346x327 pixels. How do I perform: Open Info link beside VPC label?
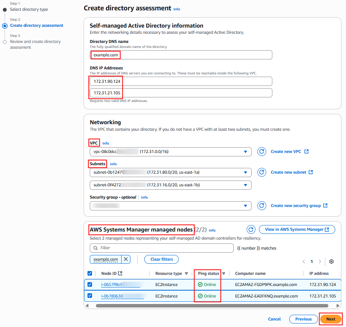(106, 143)
